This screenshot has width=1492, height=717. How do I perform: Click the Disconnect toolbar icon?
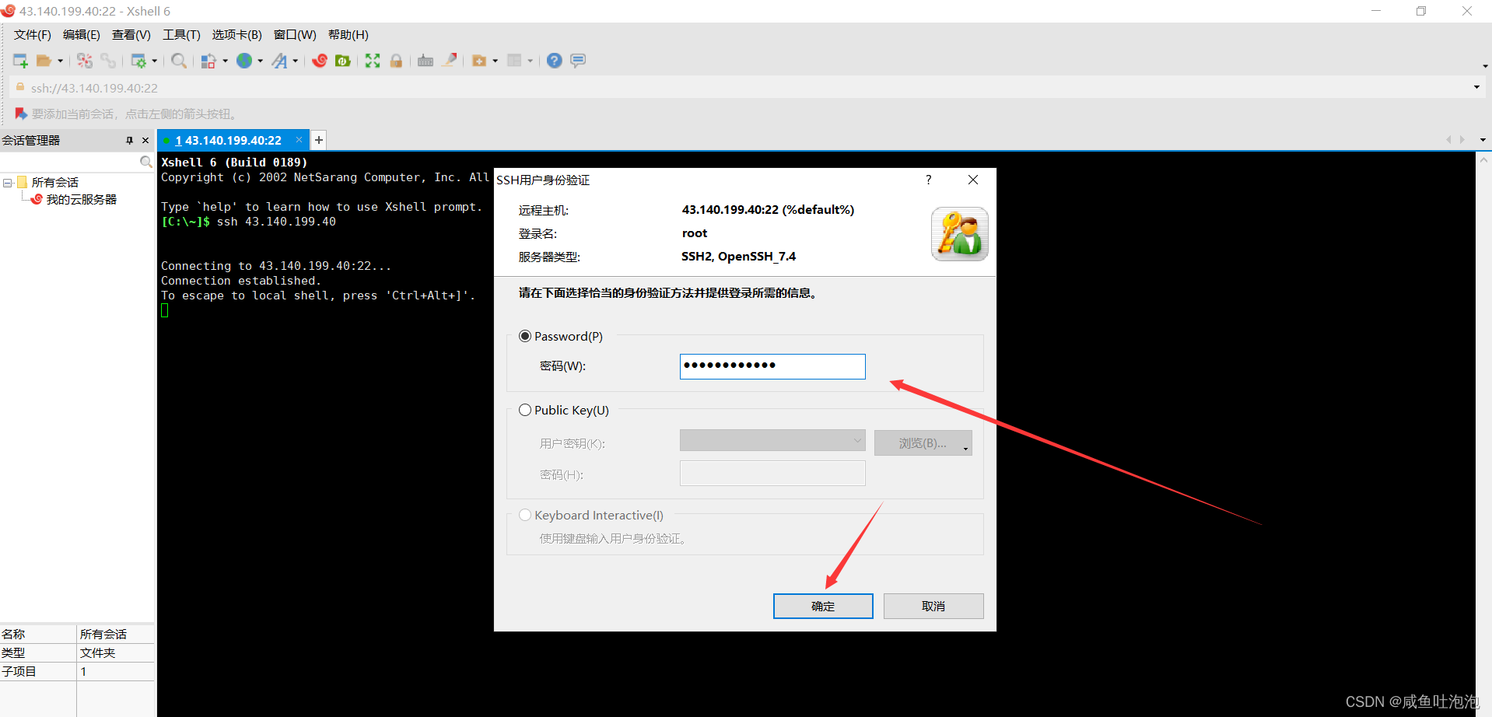tap(85, 61)
